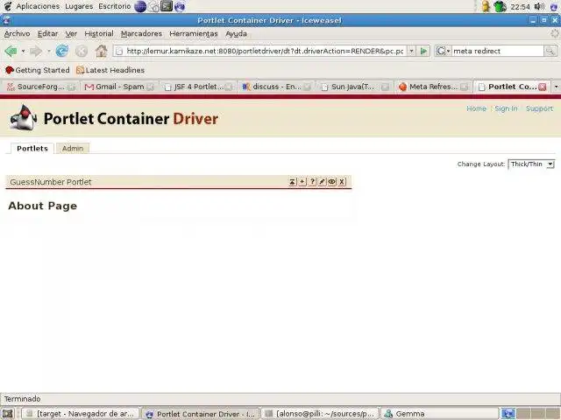Open the back history dropdown arrow

23,51
